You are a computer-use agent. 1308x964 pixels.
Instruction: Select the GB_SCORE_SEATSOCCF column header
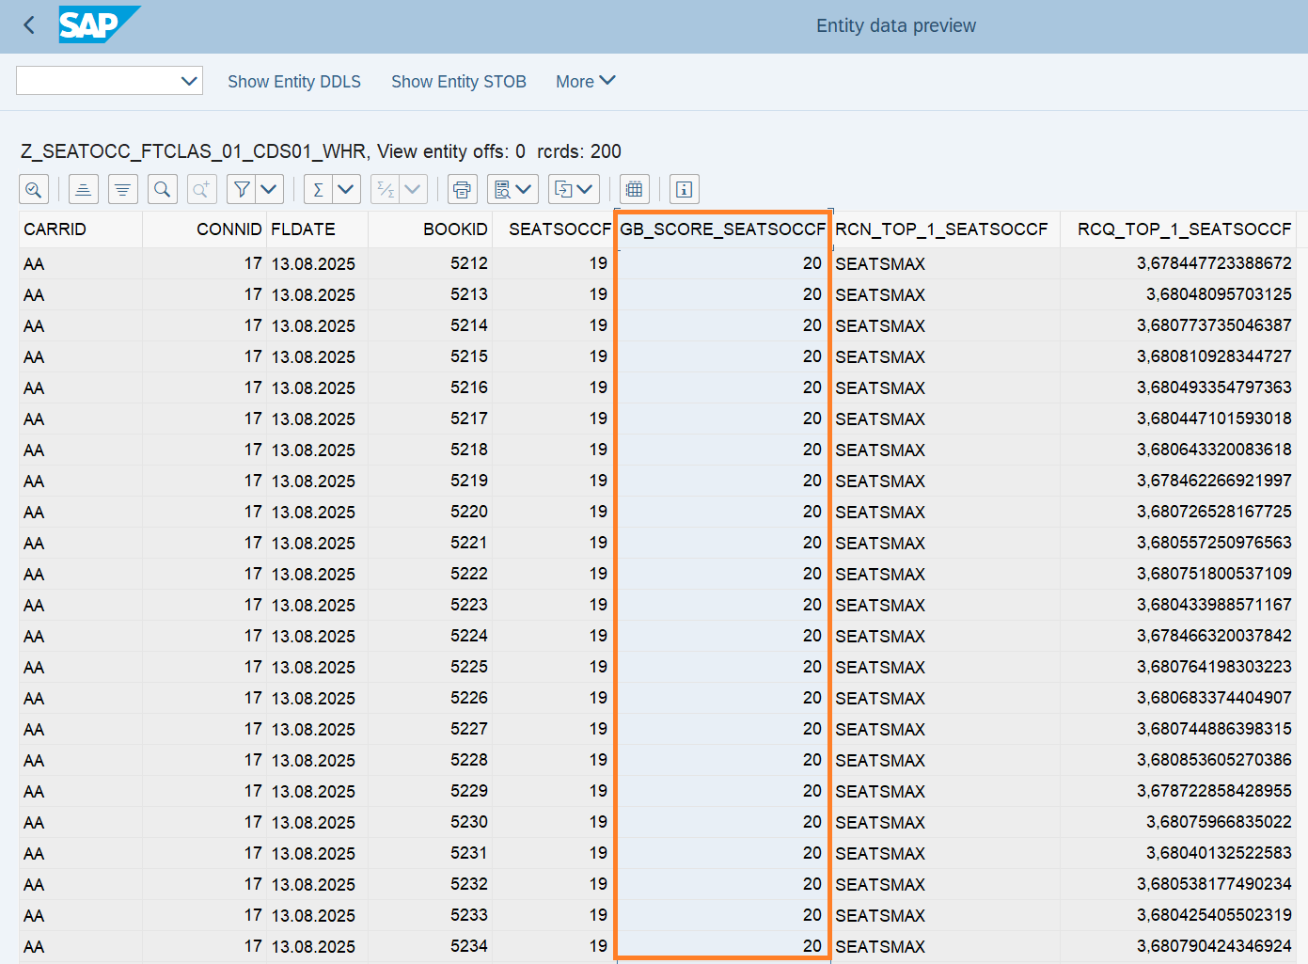(x=722, y=229)
